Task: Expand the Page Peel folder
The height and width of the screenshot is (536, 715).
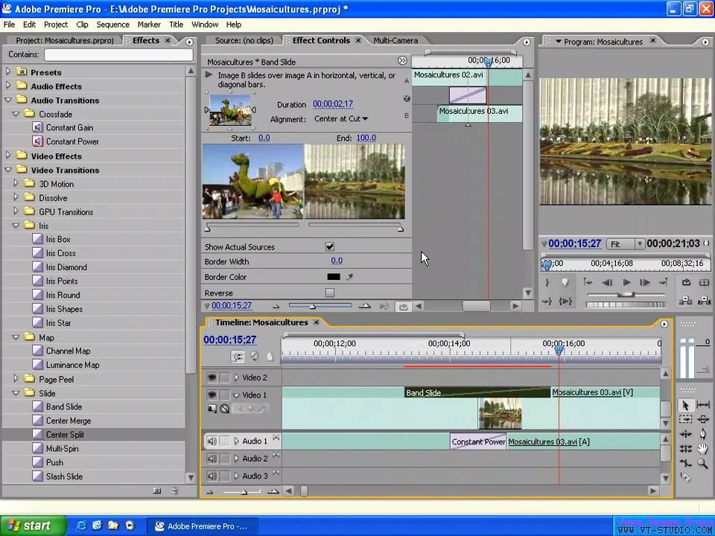Action: tap(16, 378)
